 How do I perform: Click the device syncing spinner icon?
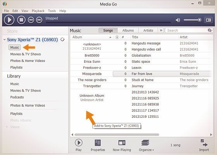62,40
